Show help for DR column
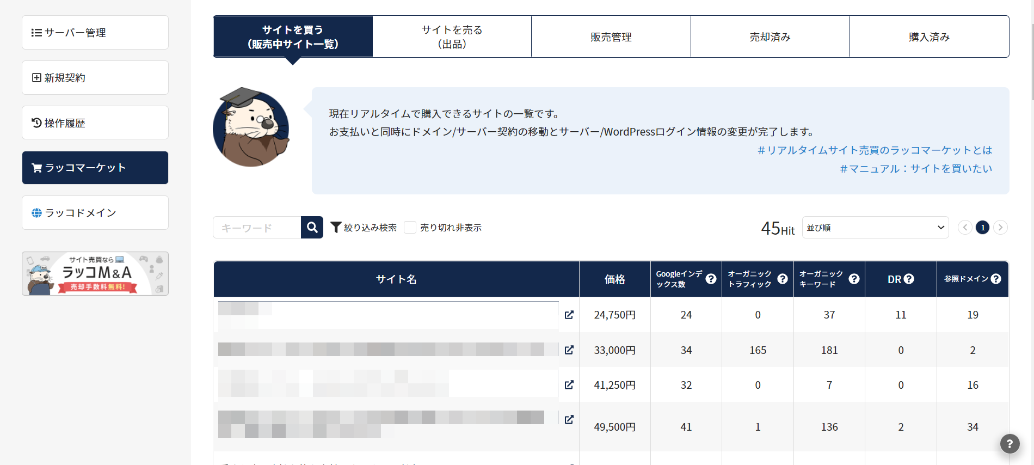Viewport: 1034px width, 465px height. tap(908, 279)
